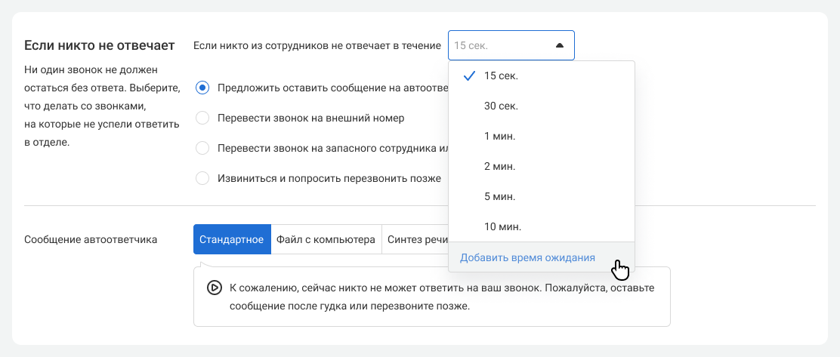The width and height of the screenshot is (840, 357).
Task: Pick 15 сек. from the timeout list
Action: click(x=501, y=75)
